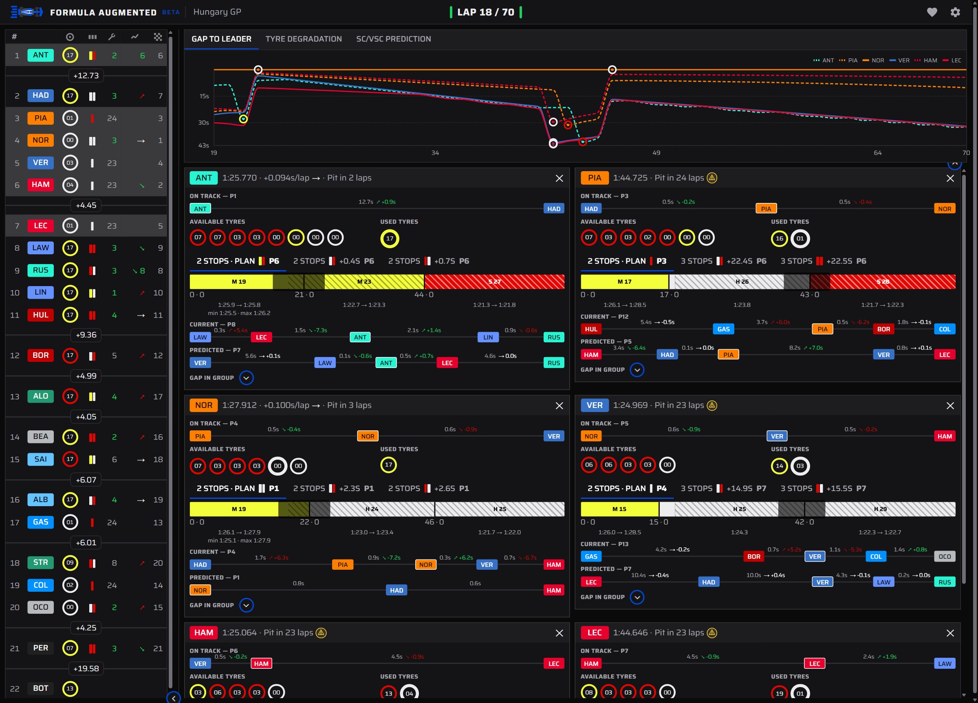Switch to Tyre Degradation tab
Screen dimensions: 978x703
[304, 39]
